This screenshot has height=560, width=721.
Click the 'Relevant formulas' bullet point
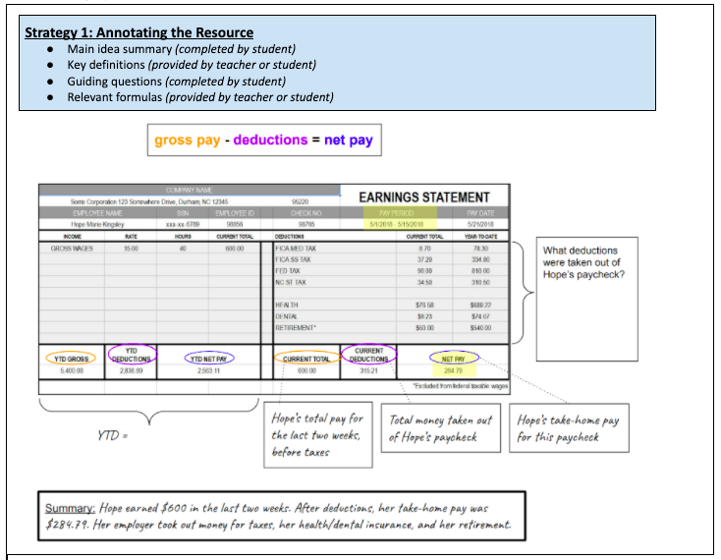[200, 96]
